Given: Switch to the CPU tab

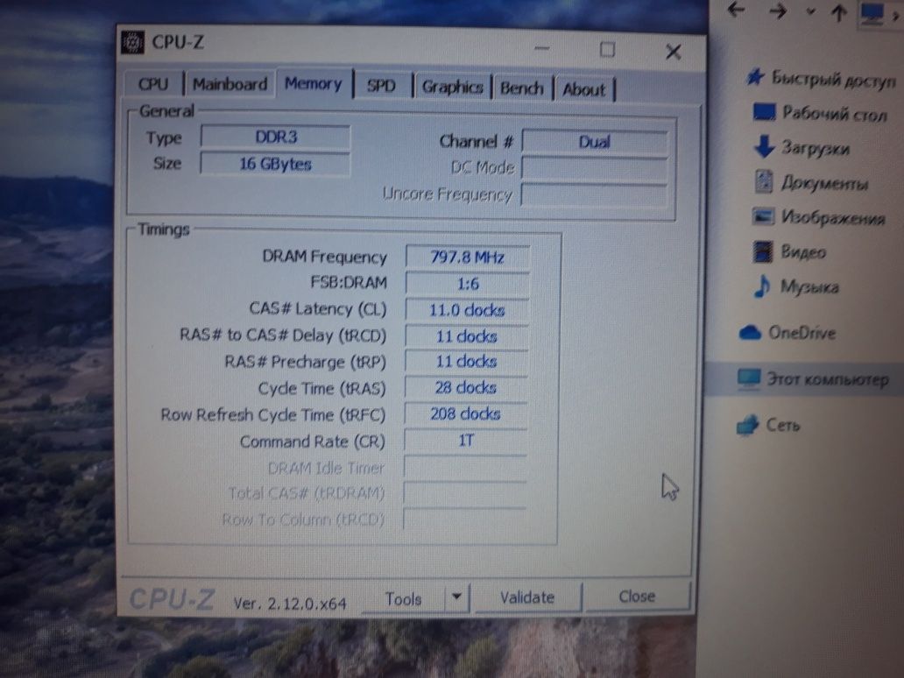Looking at the screenshot, I should (153, 84).
